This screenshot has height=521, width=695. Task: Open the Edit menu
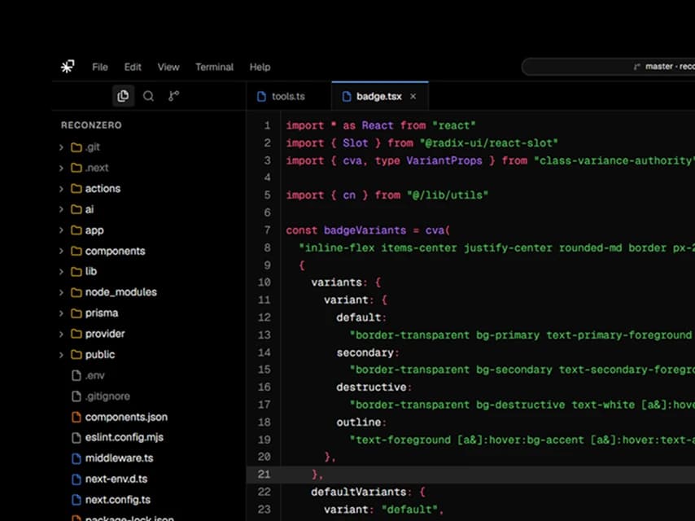point(133,67)
